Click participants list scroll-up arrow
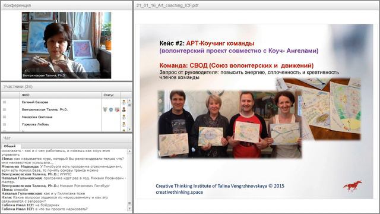The height and width of the screenshot is (214, 380). click(x=129, y=100)
